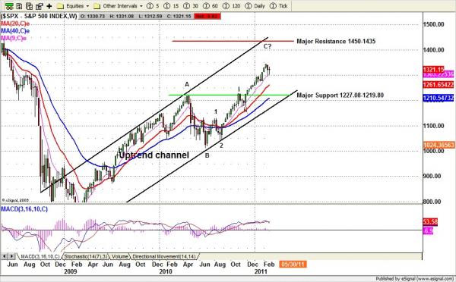Click the orange 05/30/11 date marker
Viewport: 456px width, 282px height.
coord(293,265)
